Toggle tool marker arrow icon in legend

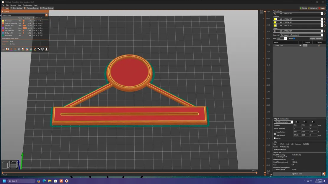(46, 49)
